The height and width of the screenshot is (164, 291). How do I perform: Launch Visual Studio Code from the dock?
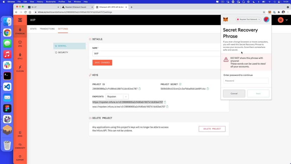(x=7, y=87)
